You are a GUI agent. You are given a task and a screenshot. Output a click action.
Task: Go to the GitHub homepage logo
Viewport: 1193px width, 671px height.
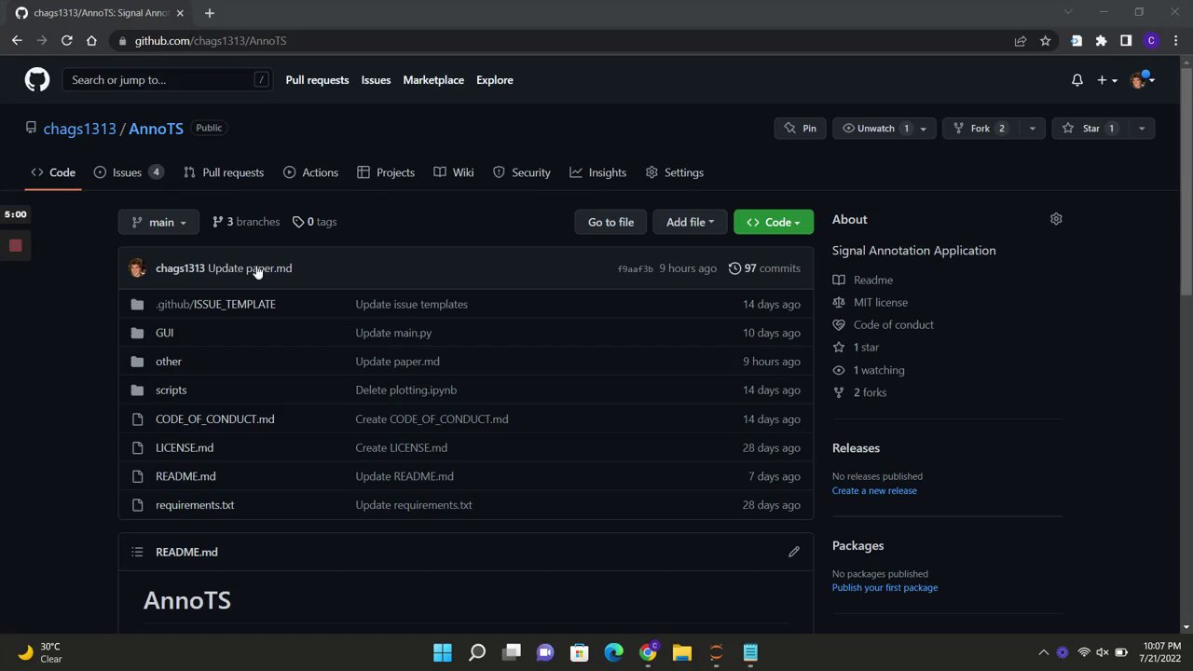[37, 80]
